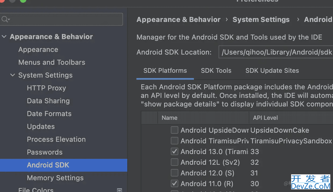Click the API level 33 cell

255,152
